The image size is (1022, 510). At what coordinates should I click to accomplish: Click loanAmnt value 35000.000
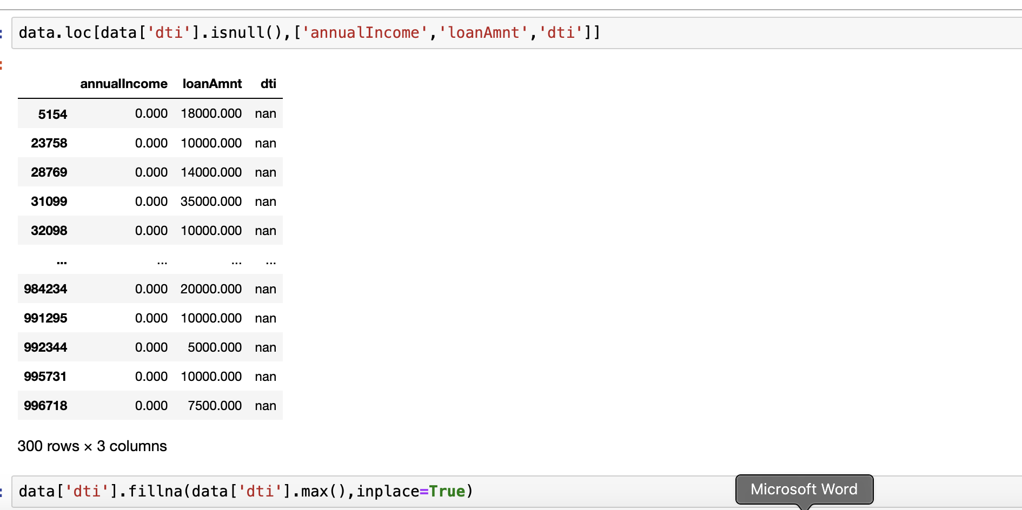[x=211, y=202]
